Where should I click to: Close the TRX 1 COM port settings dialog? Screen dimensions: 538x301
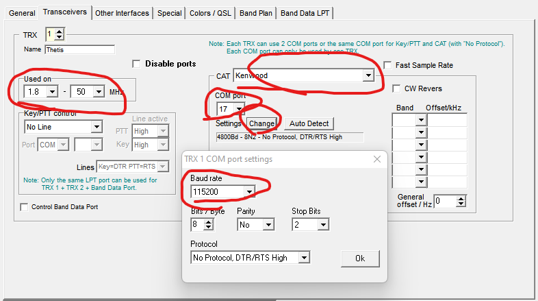(x=376, y=159)
